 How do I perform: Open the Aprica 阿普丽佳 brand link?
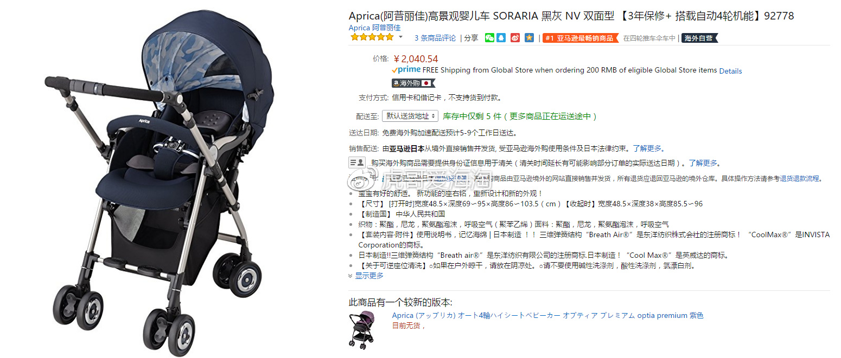374,28
